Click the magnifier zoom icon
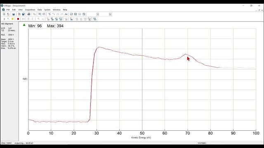 pos(39,19)
